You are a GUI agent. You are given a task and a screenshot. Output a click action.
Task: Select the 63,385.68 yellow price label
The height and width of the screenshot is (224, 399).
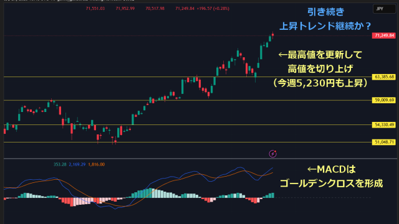[x=384, y=77]
